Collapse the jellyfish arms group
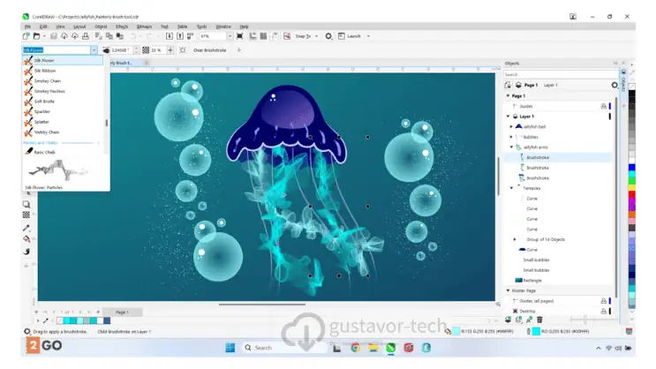 click(511, 147)
